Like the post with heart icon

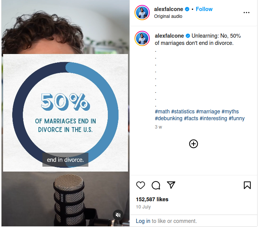click(x=141, y=185)
